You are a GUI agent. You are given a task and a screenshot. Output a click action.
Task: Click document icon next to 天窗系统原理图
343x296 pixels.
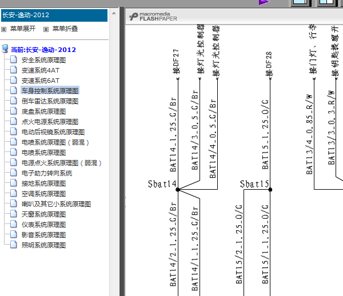14,214
